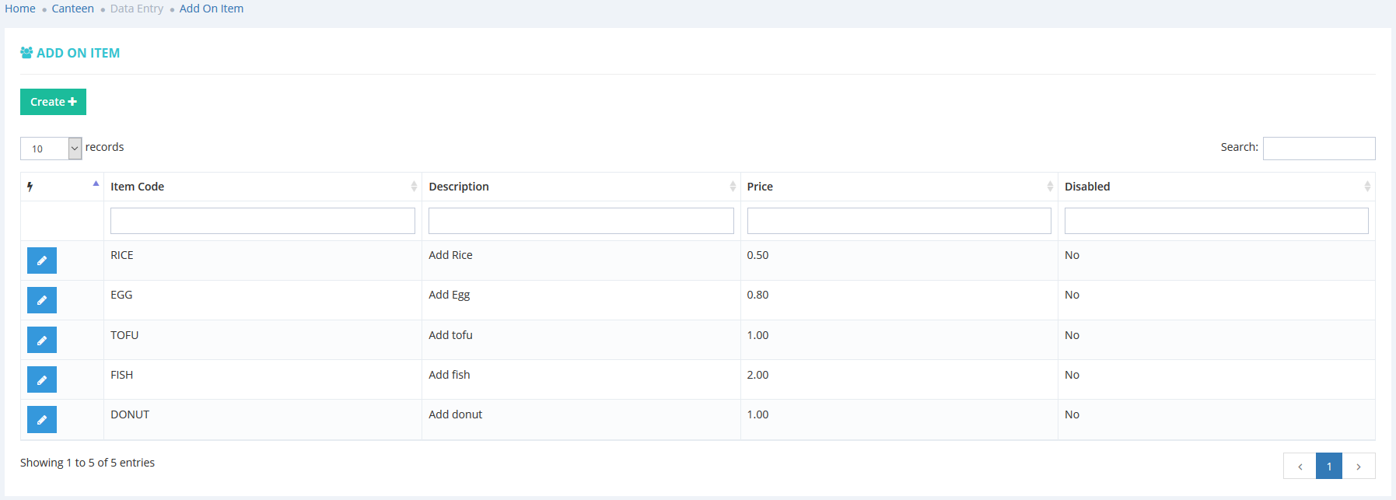Select page 1 in pagination

pyautogui.click(x=1329, y=466)
